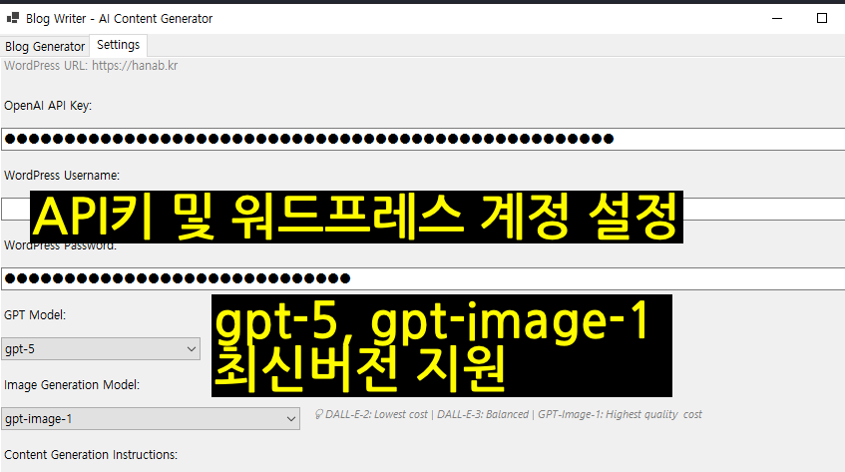
Task: Click the light bulb hint icon
Action: tap(318, 414)
